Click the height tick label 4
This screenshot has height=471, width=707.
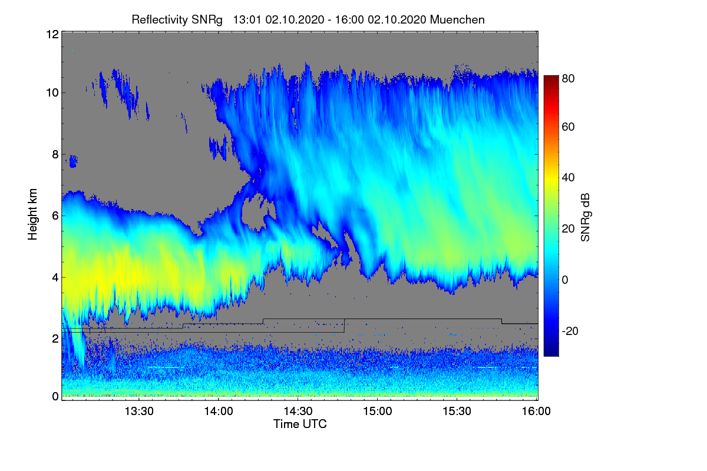(x=55, y=277)
